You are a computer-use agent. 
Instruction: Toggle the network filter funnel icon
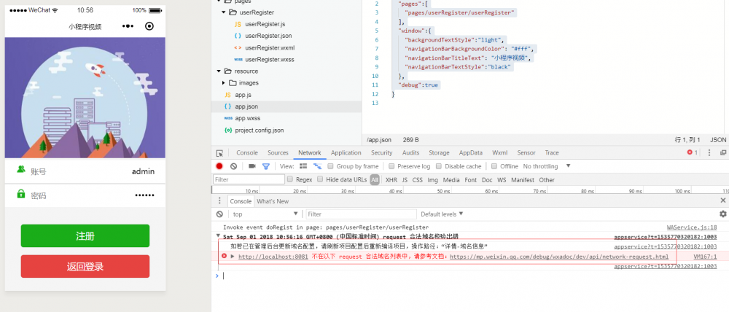click(266, 166)
